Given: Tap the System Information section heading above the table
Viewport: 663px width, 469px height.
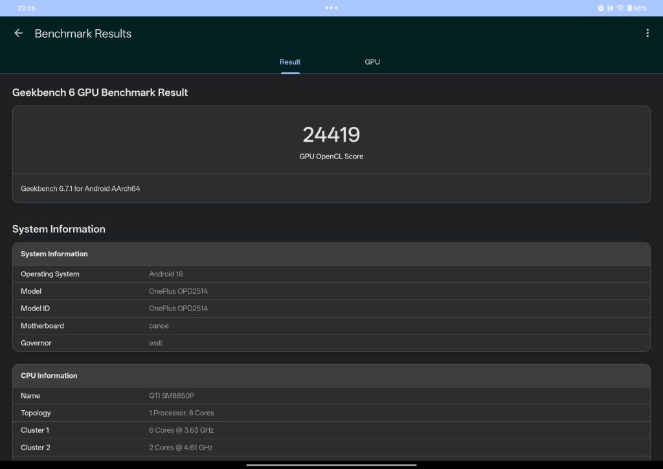Looking at the screenshot, I should [x=59, y=229].
